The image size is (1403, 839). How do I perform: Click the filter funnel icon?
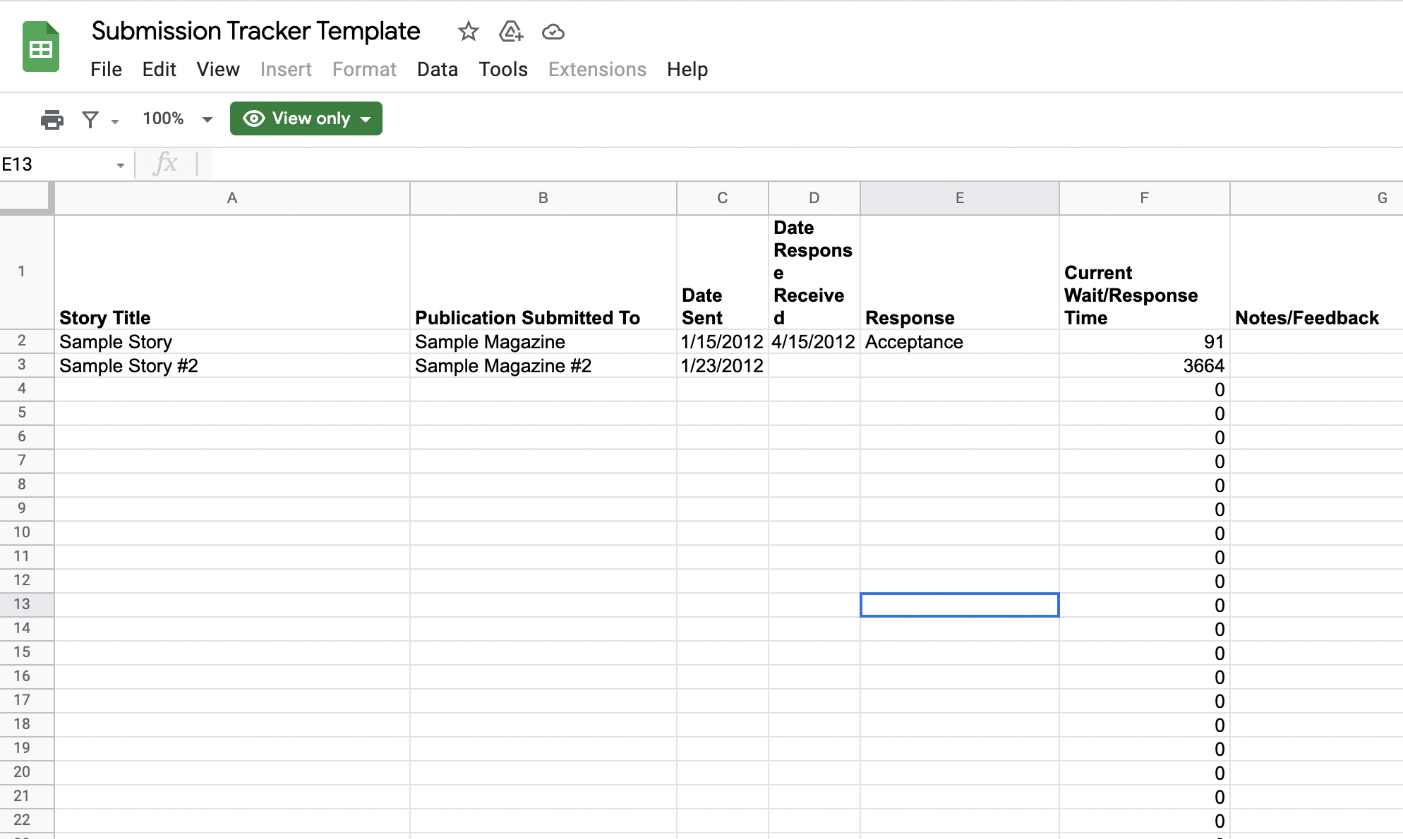tap(90, 119)
